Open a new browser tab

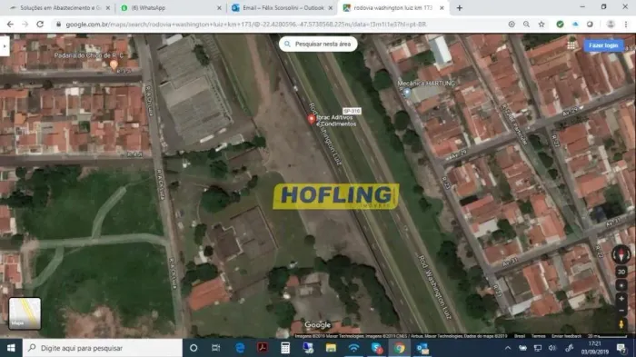point(459,7)
